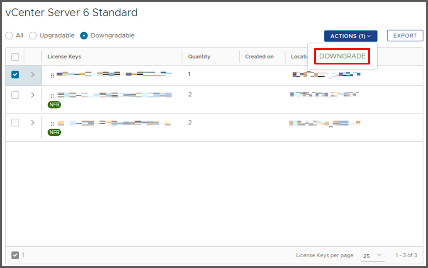
Task: Open the ACTIONS (1) dropdown
Action: (x=350, y=36)
